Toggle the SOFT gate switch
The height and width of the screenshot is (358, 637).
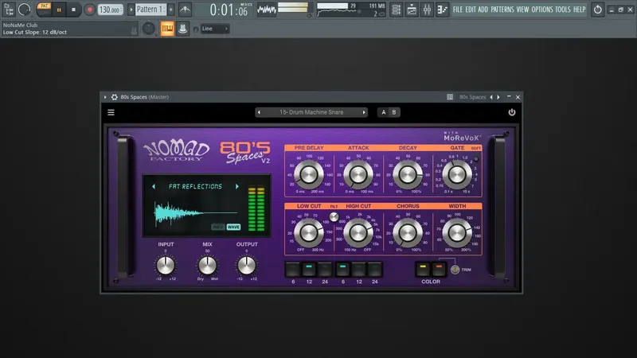tap(475, 160)
